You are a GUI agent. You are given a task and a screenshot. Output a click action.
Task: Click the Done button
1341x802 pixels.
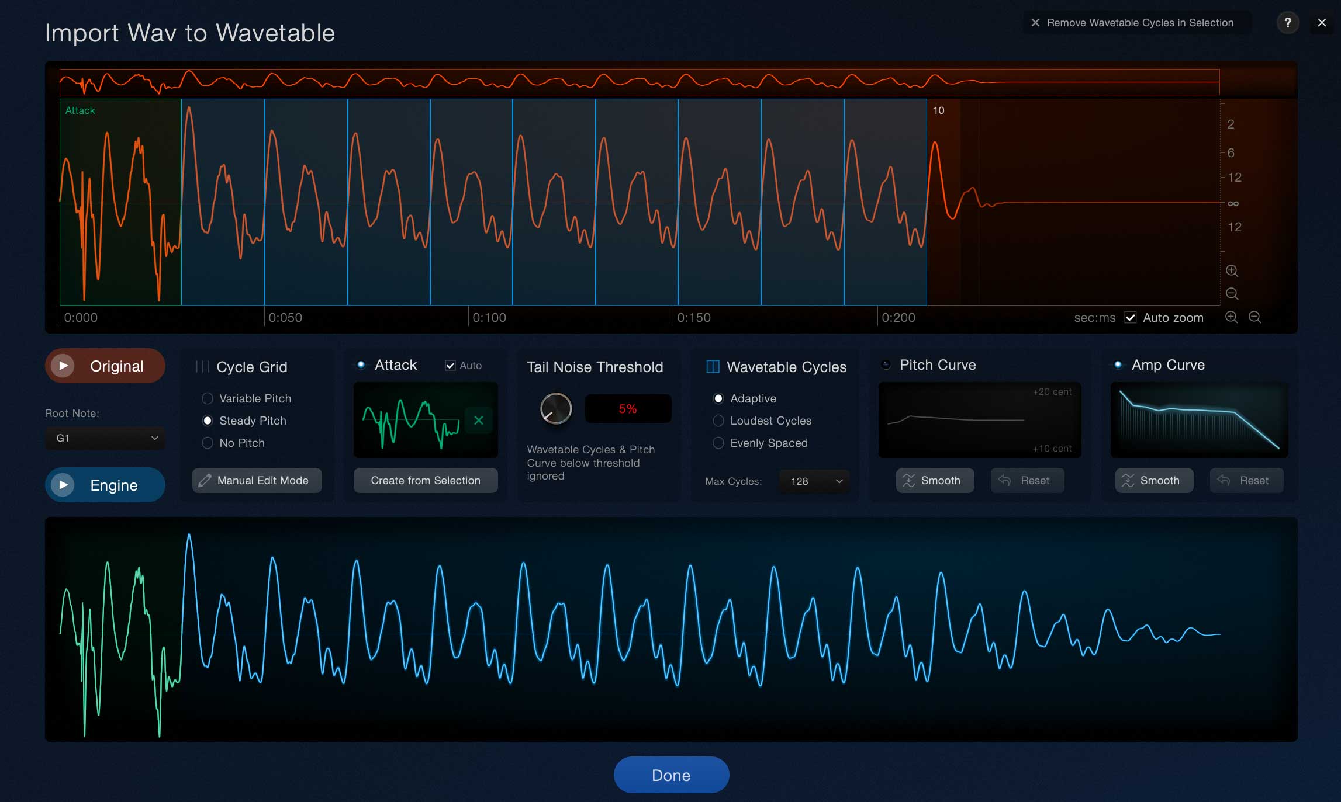670,775
